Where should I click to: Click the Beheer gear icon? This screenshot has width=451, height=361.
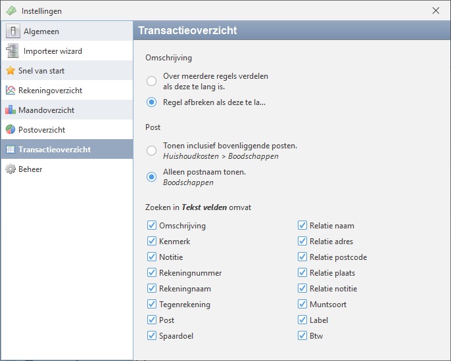(x=11, y=169)
